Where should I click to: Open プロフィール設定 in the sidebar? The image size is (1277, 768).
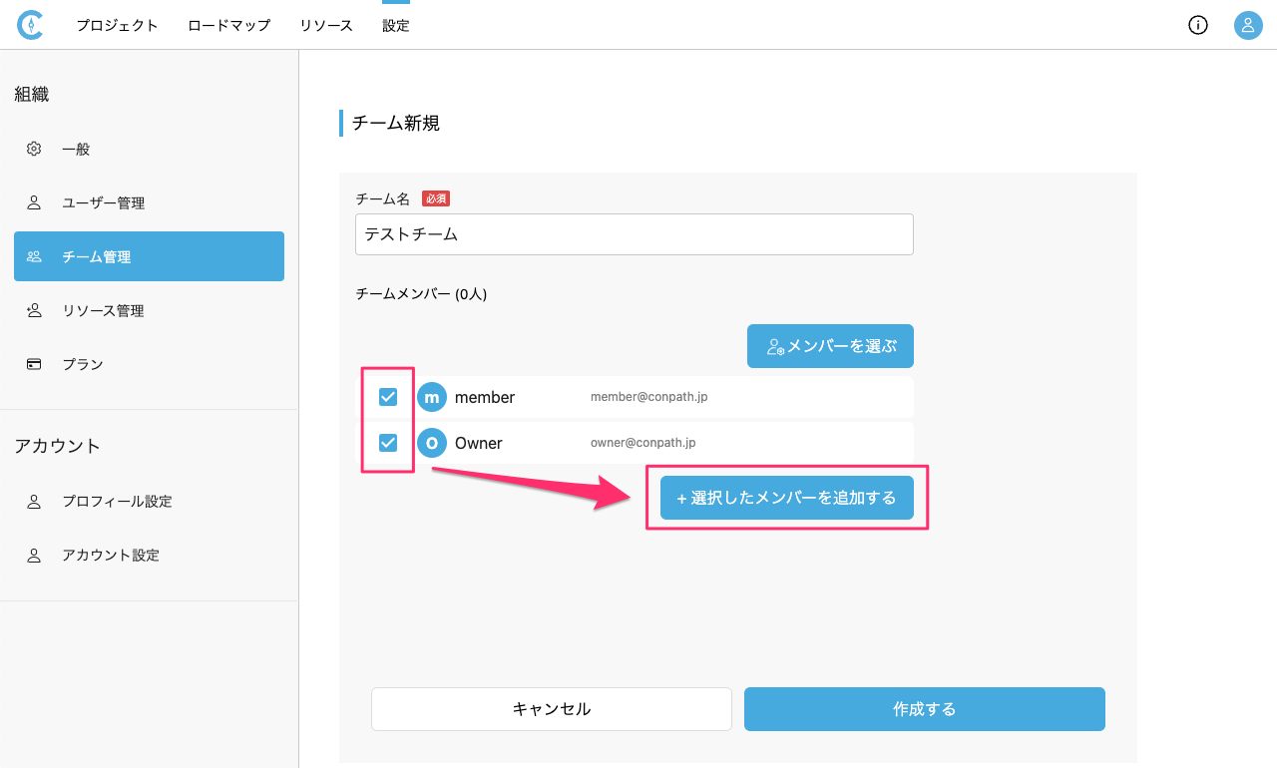117,501
